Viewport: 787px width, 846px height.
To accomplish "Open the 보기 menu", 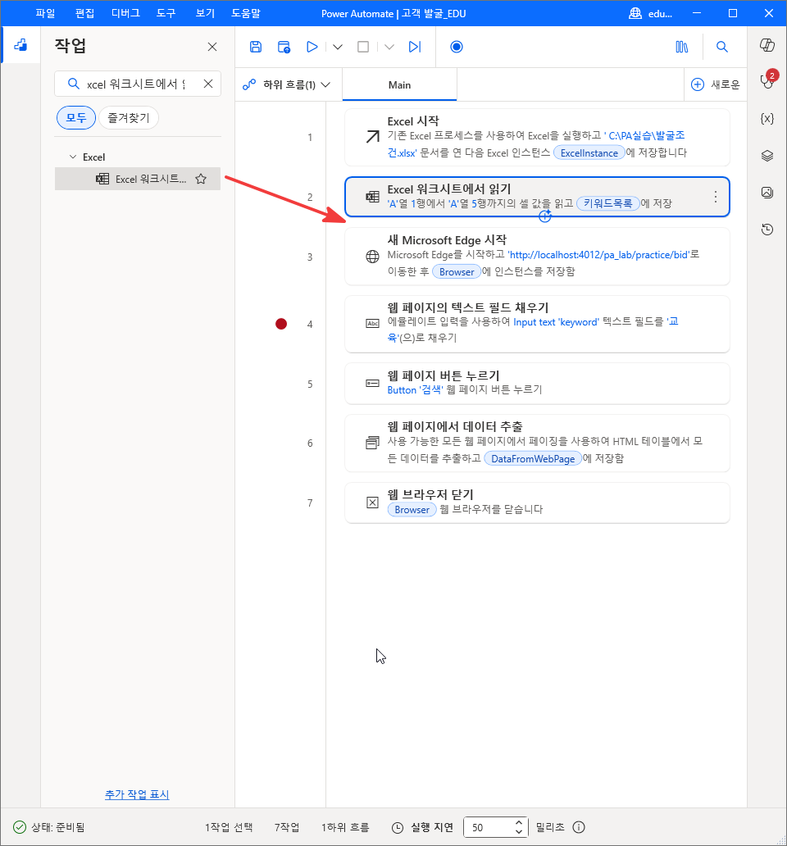I will (205, 13).
